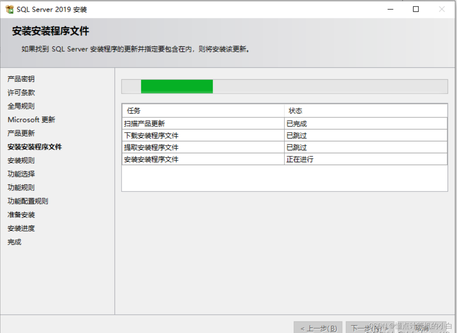
Task: Select the 功能选择 step
Action: coord(21,174)
